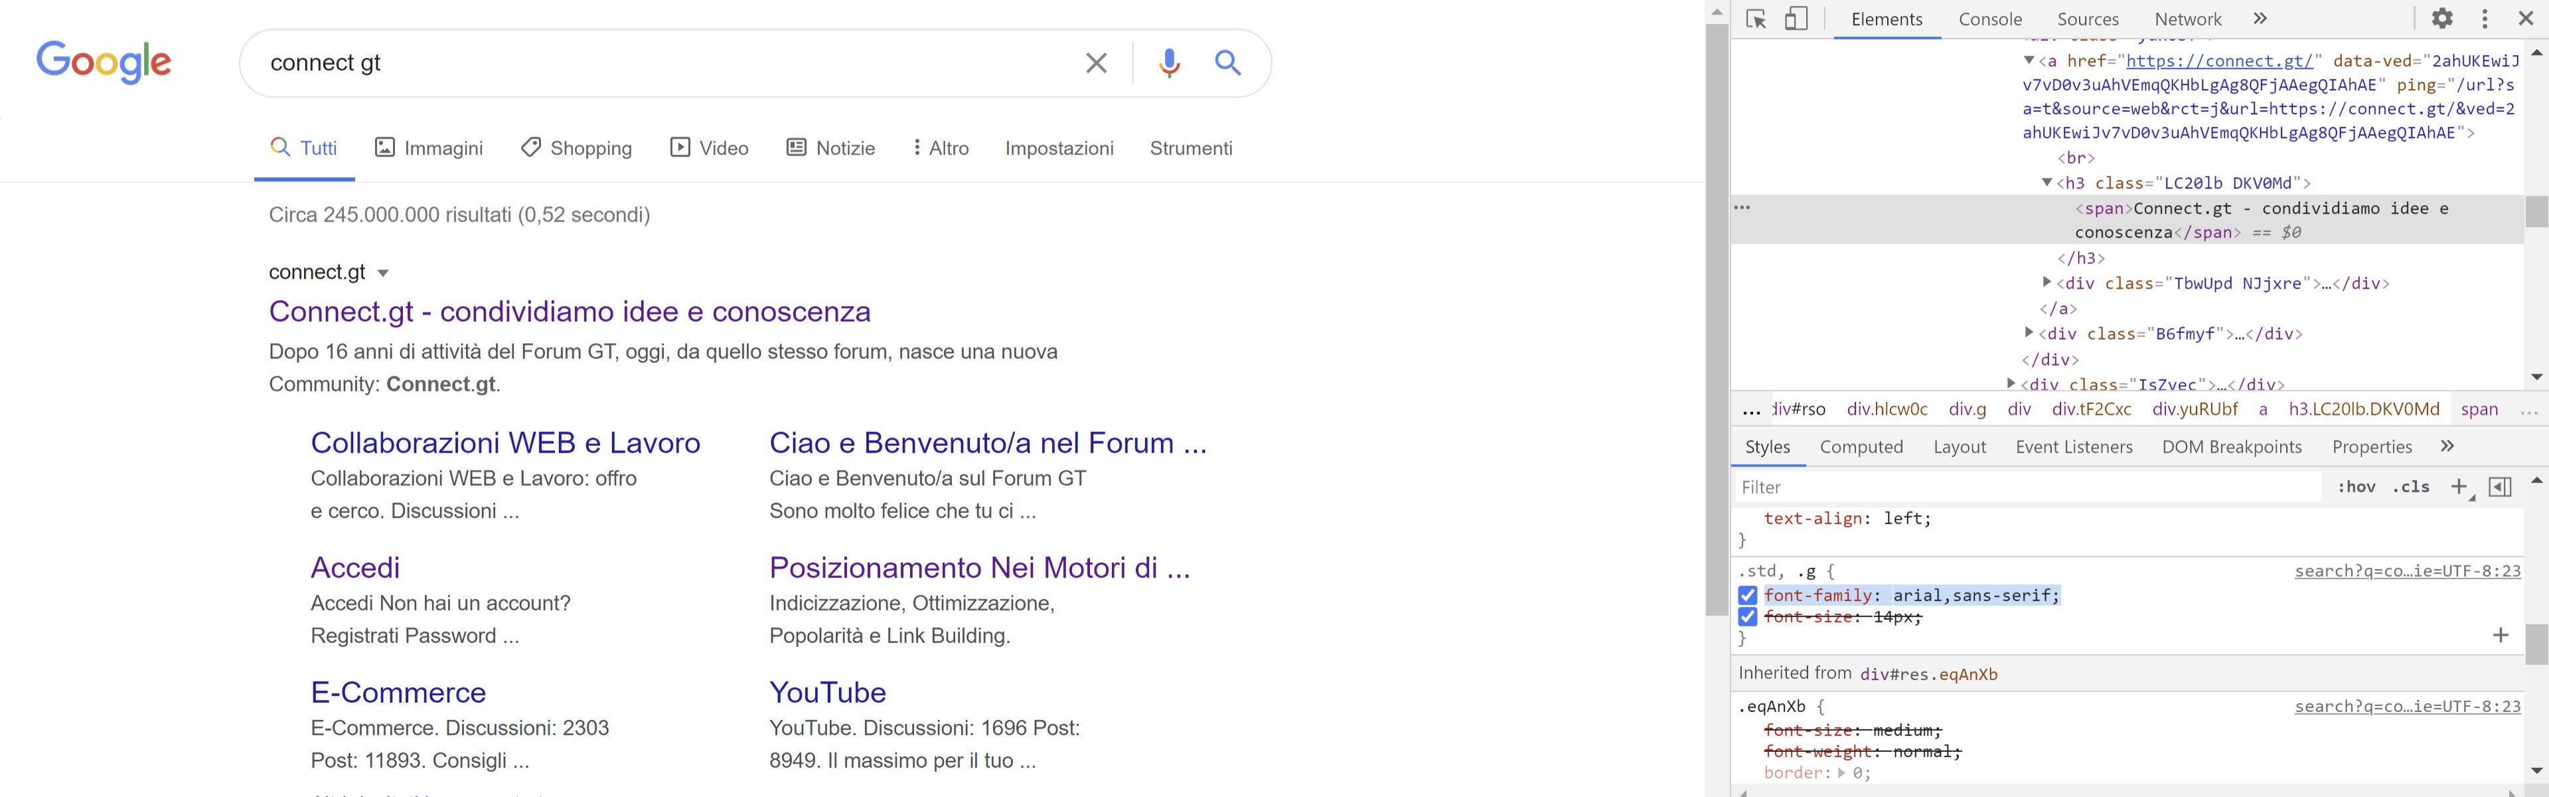Open the Layout tab
Image resolution: width=2549 pixels, height=797 pixels.
(1960, 447)
